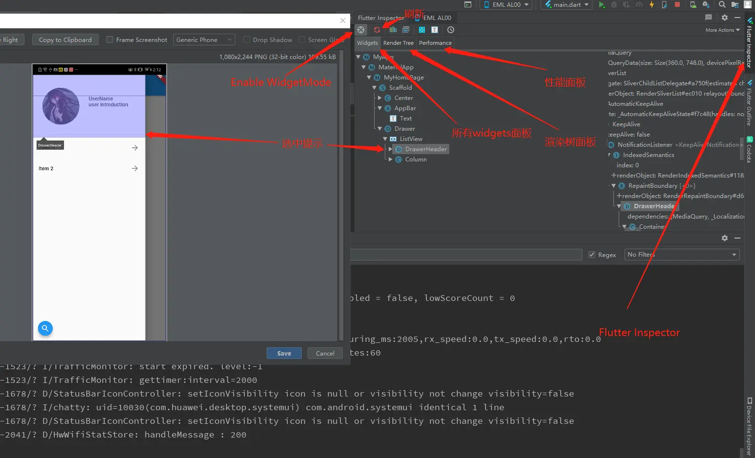Toggle the debug paint icon

click(x=421, y=30)
